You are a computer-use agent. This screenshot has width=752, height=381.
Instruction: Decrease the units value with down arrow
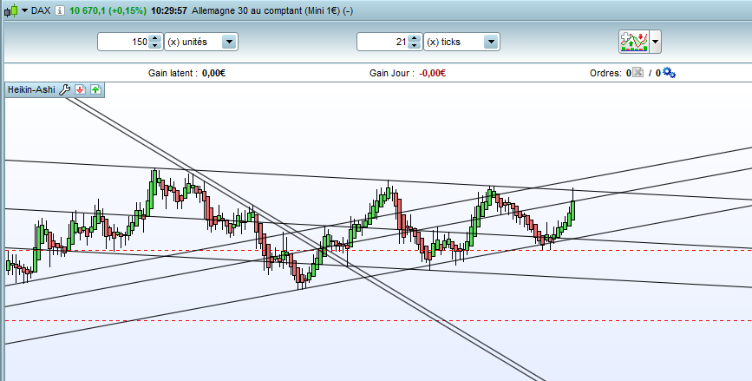tap(155, 46)
